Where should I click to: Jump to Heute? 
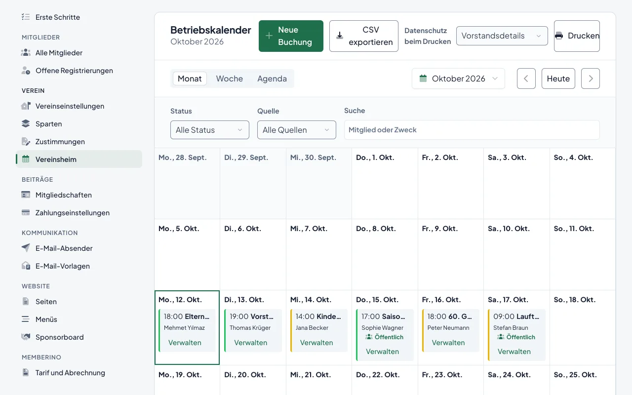pos(558,79)
